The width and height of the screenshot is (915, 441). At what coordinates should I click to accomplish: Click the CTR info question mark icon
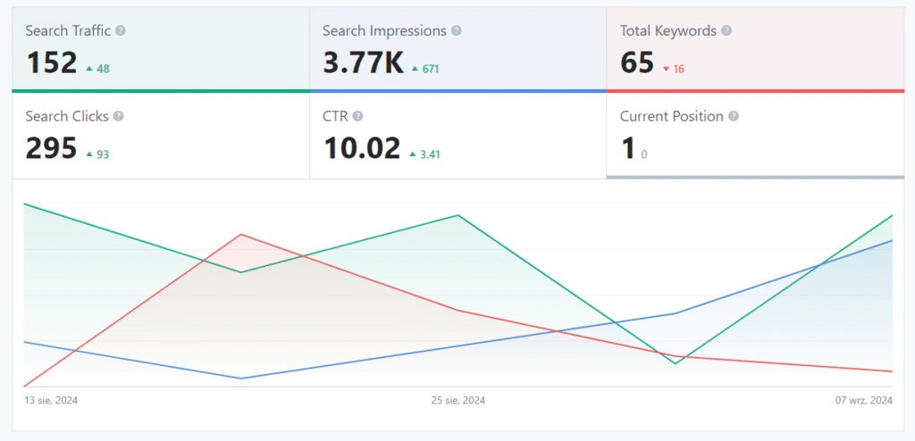click(x=357, y=116)
